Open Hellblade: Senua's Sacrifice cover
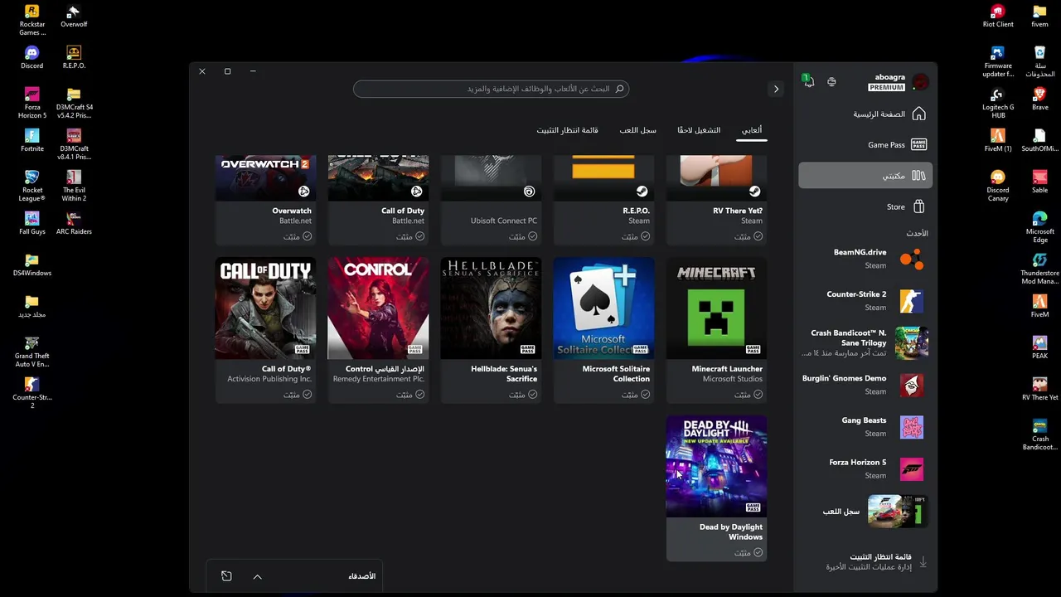This screenshot has width=1061, height=597. (x=491, y=308)
